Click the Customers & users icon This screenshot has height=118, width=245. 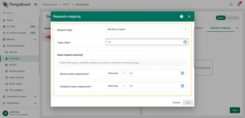pos(4,97)
